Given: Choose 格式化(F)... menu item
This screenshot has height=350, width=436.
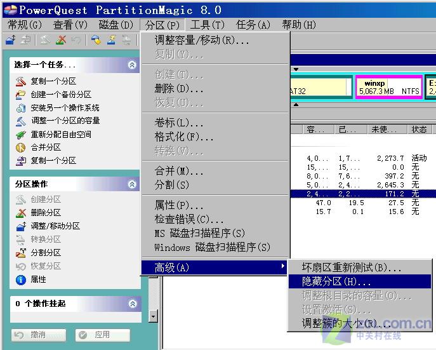Looking at the screenshot, I should (216, 137).
